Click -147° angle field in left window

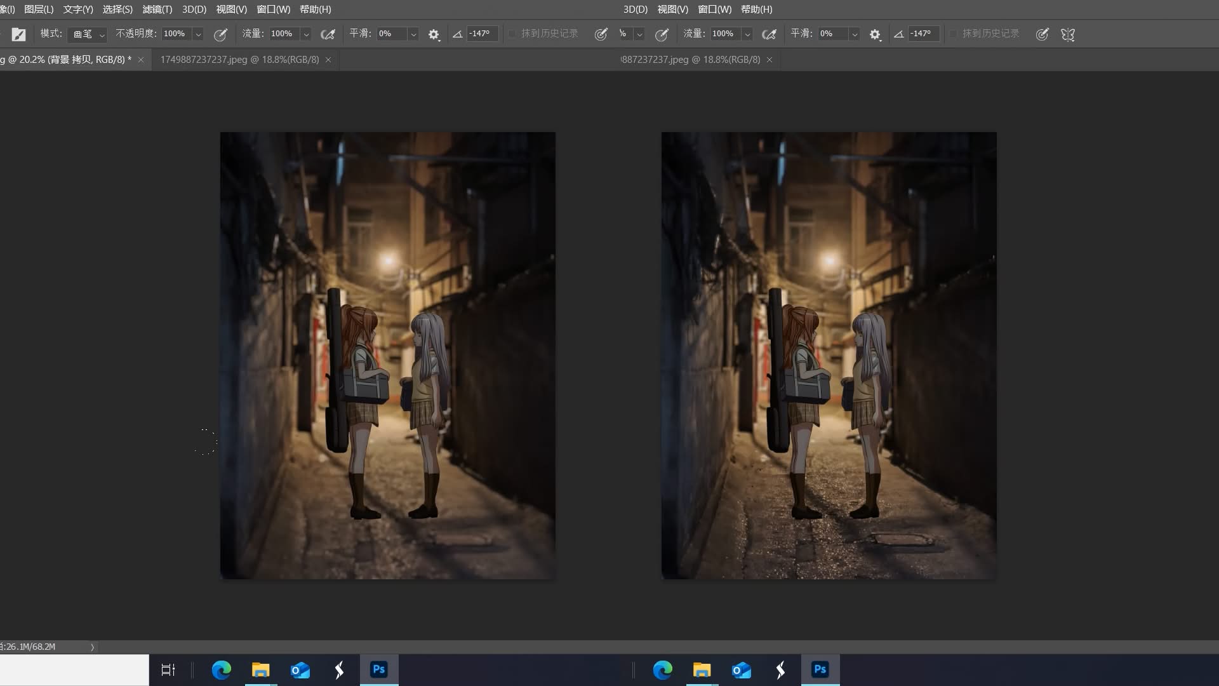coord(482,34)
